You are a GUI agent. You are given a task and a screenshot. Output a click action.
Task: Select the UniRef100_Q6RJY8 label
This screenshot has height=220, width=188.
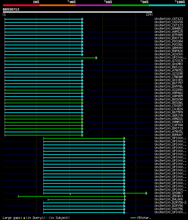[x=169, y=116]
